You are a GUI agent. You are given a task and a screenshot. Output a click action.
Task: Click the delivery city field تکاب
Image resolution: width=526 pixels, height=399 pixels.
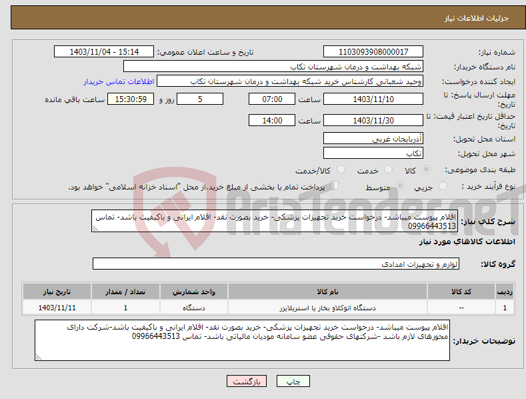point(373,153)
